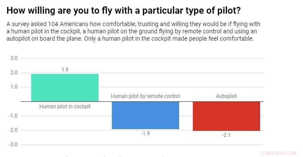Viewport: 303px width, 157px height.
Task: Select the 'Autopilot' category label
Action: (x=226, y=96)
